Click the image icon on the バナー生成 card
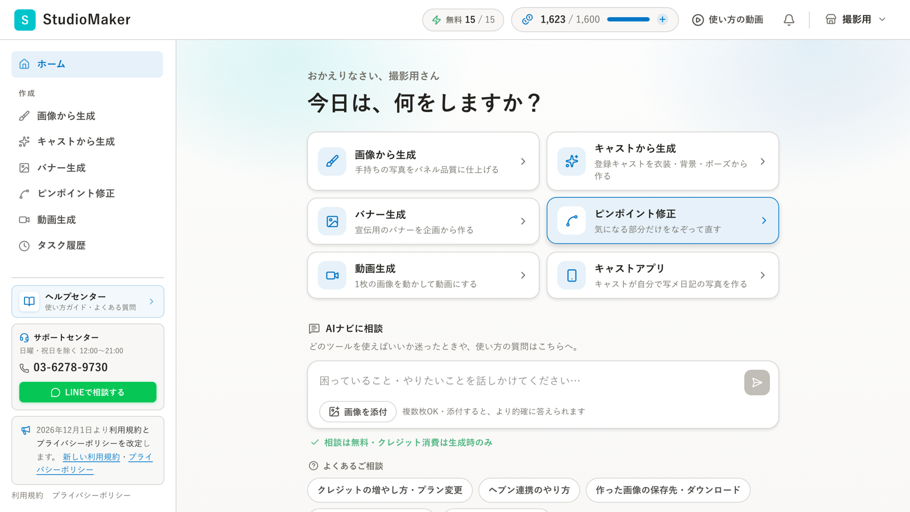The width and height of the screenshot is (910, 512). 332,221
